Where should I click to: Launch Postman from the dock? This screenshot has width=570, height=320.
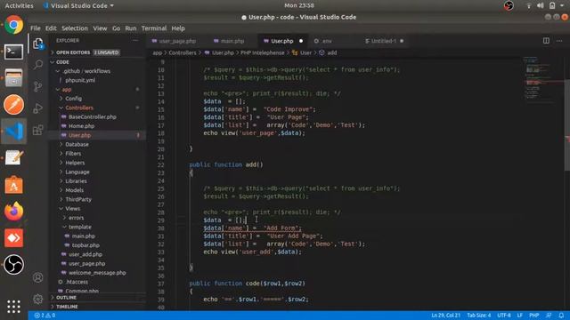tap(14, 105)
